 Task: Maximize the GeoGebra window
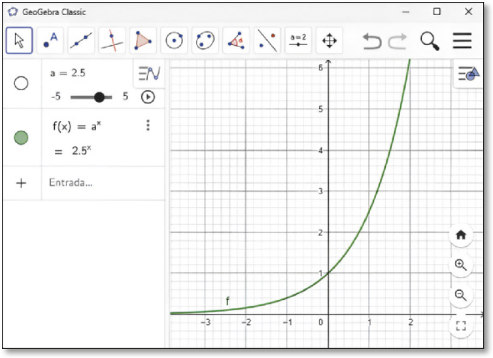point(437,12)
